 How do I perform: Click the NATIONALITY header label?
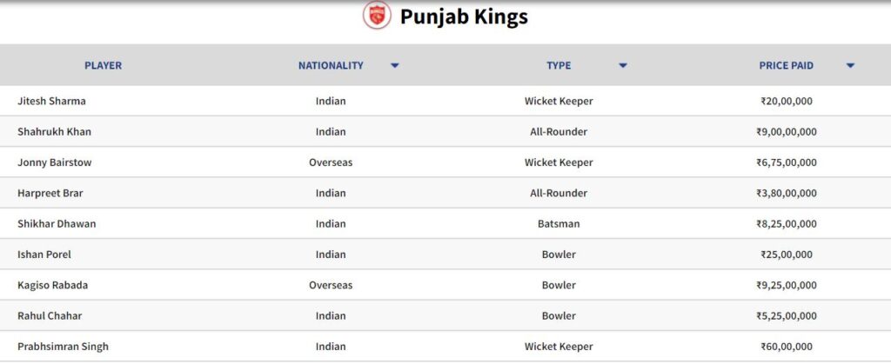[x=331, y=66]
